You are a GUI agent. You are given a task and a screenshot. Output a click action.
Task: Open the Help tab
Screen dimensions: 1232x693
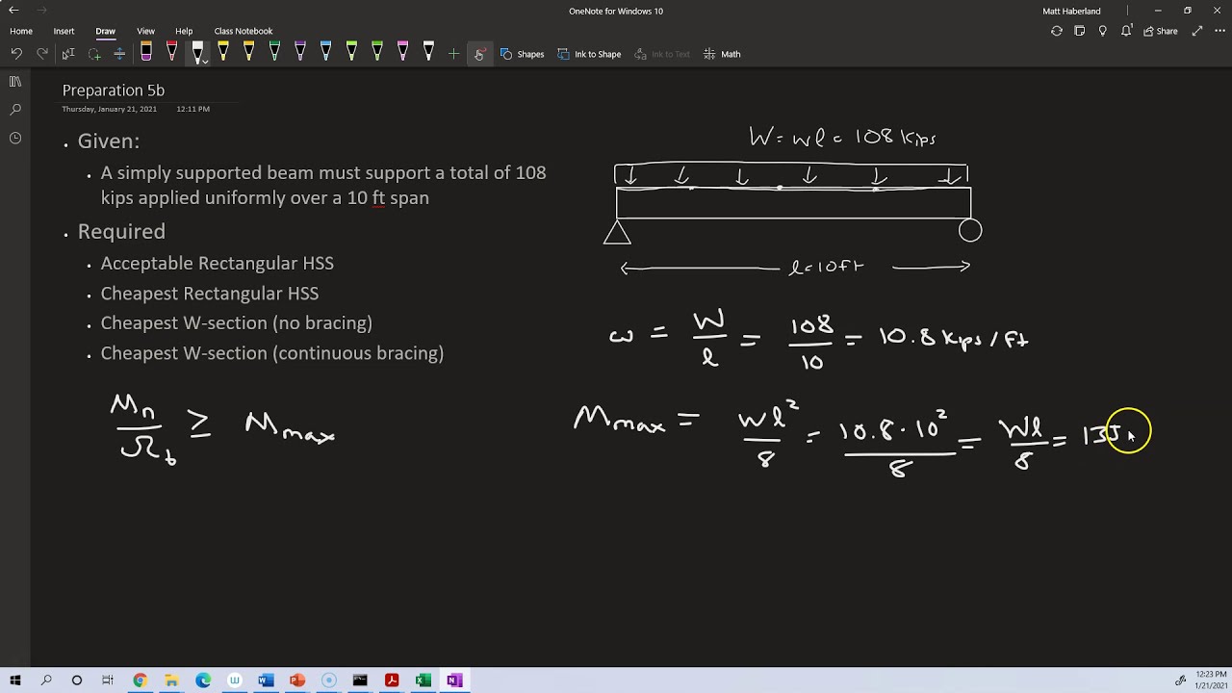tap(184, 31)
